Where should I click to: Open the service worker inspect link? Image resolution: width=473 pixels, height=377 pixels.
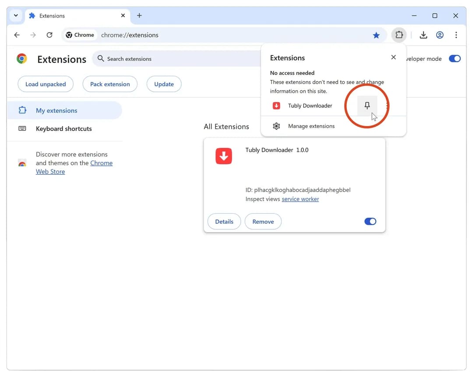point(300,199)
